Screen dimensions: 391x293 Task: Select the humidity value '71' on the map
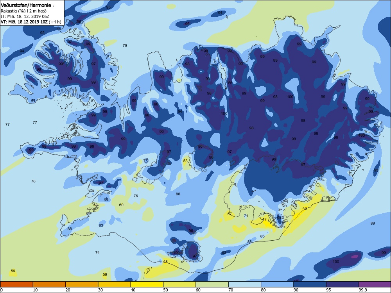[246, 216]
